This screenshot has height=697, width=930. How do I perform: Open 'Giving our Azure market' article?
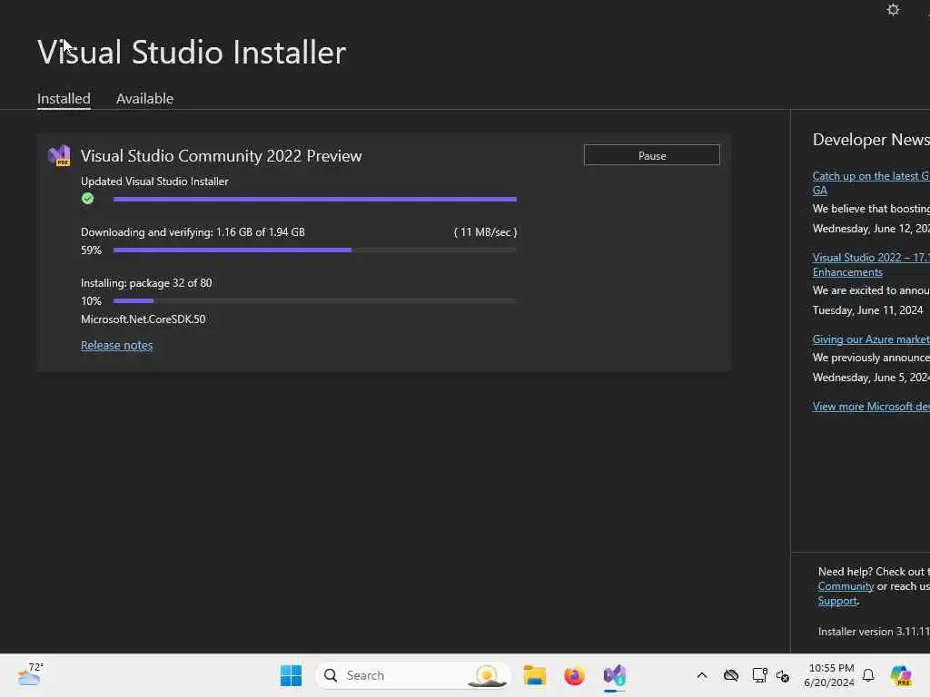pos(871,339)
